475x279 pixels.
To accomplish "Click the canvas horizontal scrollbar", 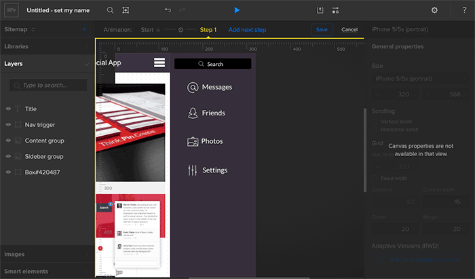I will click(249, 278).
